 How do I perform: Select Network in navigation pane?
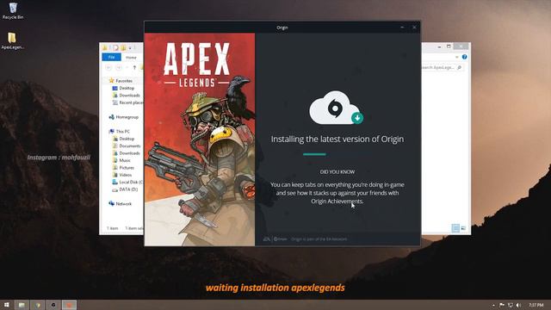[121, 203]
